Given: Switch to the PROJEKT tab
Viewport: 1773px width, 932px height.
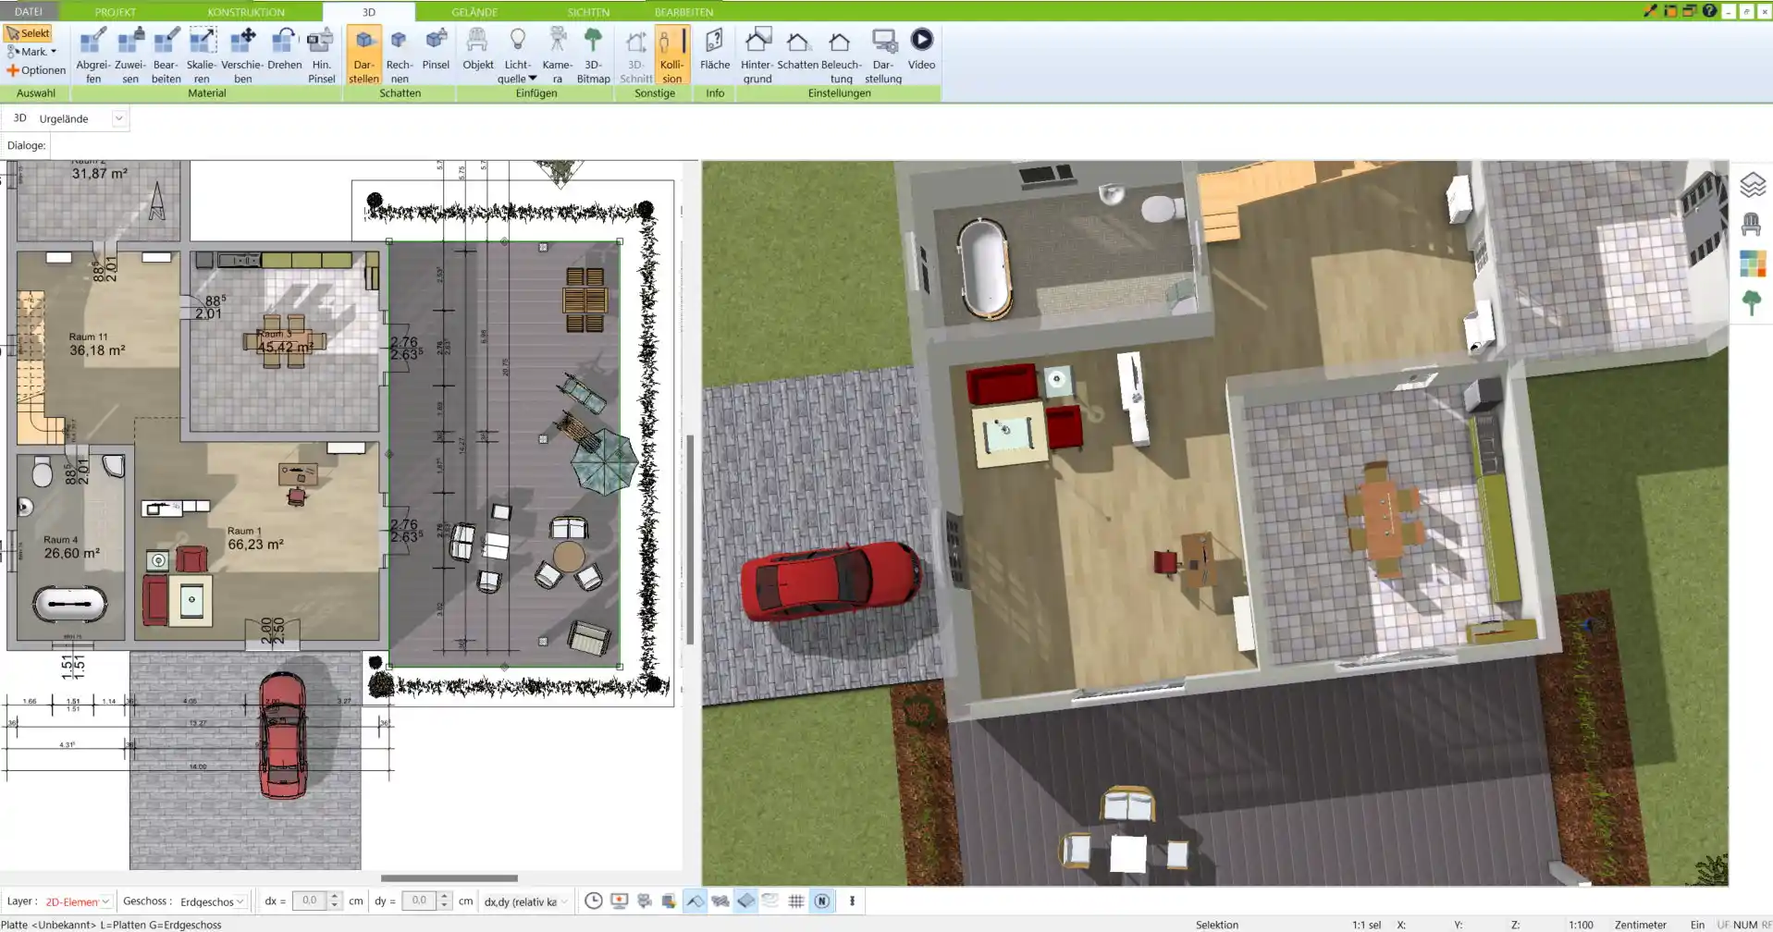Looking at the screenshot, I should coord(116,12).
